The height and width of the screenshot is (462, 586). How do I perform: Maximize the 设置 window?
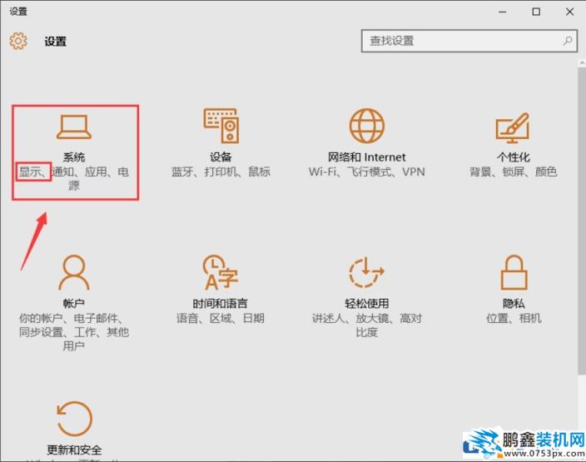pyautogui.click(x=536, y=12)
